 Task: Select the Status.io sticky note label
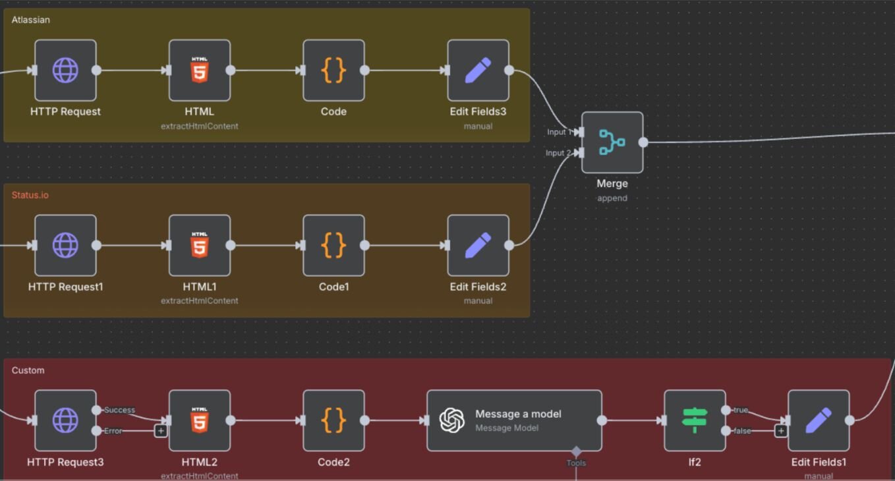click(x=30, y=195)
